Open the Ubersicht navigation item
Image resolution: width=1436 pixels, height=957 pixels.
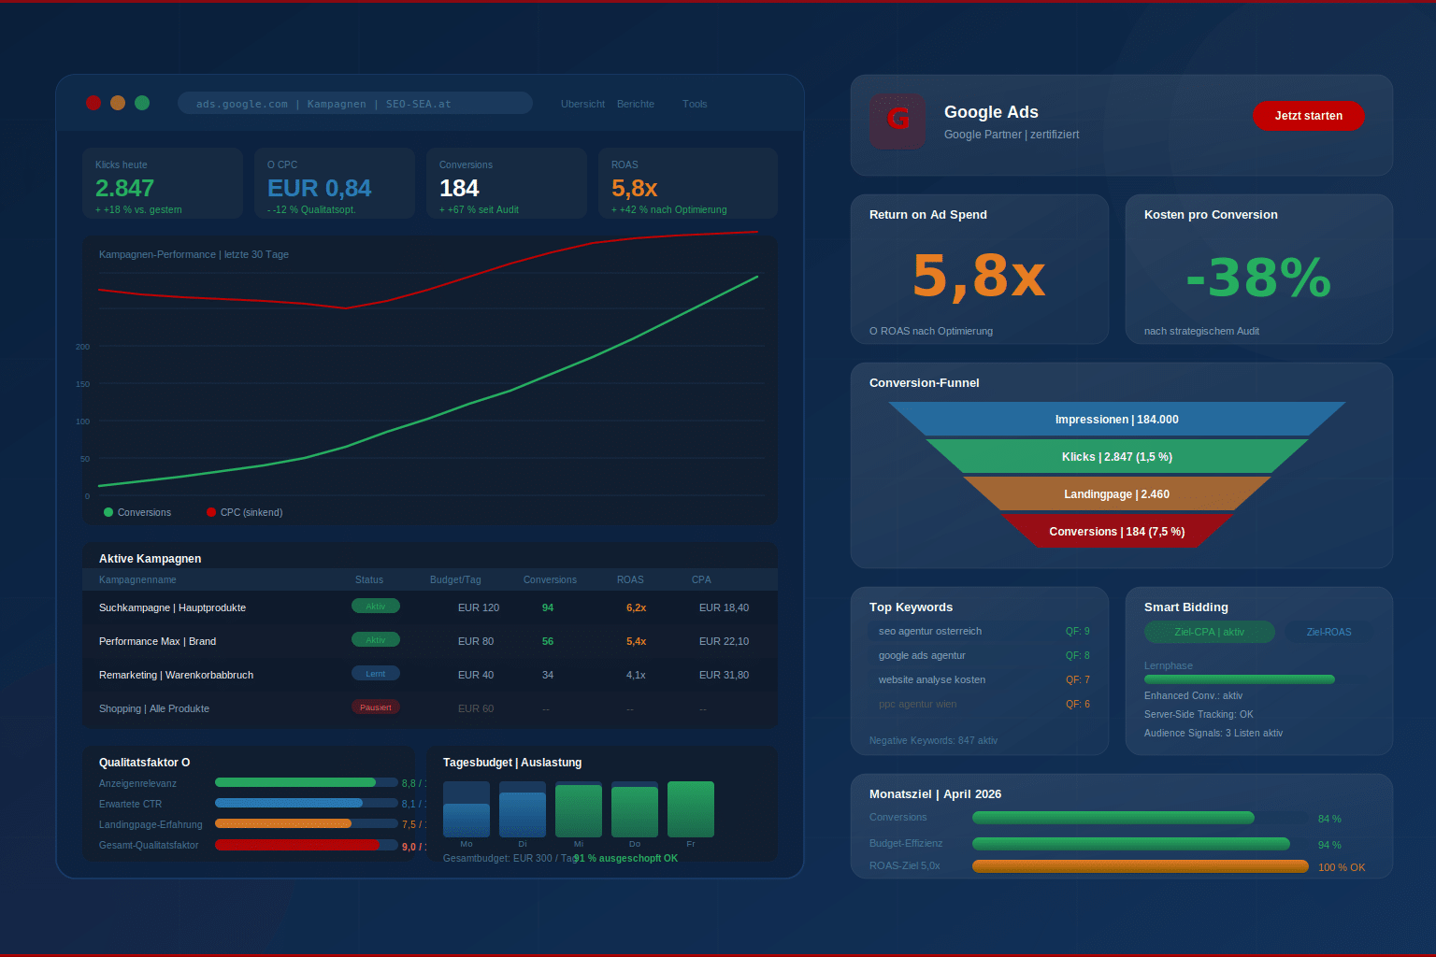coord(582,104)
